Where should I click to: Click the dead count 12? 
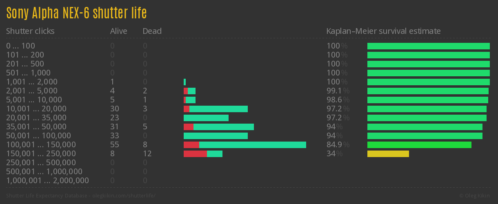(147, 154)
